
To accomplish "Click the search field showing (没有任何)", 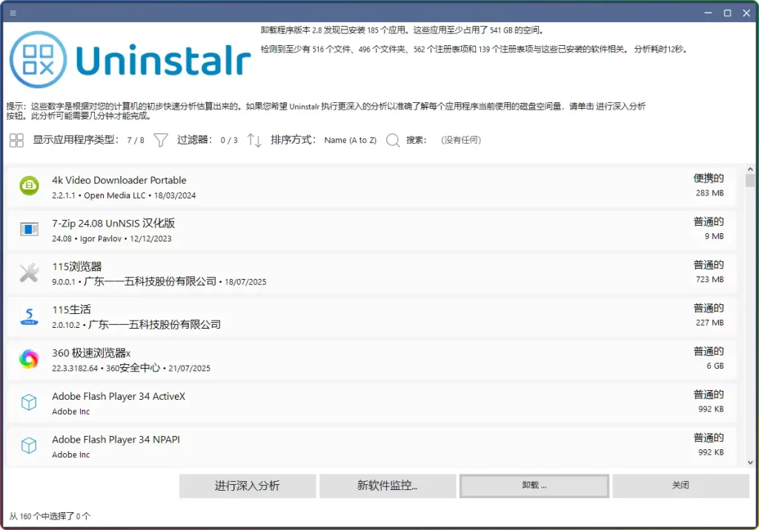I will tap(461, 140).
